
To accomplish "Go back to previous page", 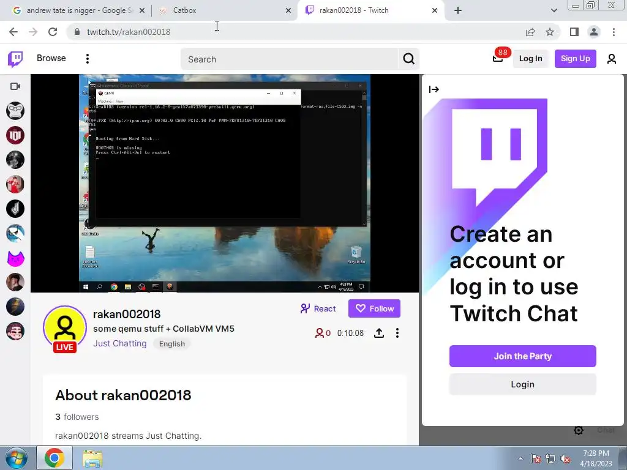I will [13, 32].
